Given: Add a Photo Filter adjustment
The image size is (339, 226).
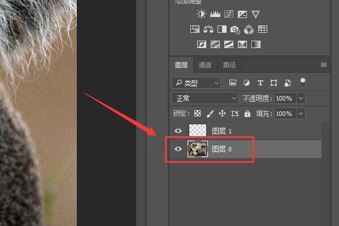Looking at the screenshot, I should coord(235,29).
